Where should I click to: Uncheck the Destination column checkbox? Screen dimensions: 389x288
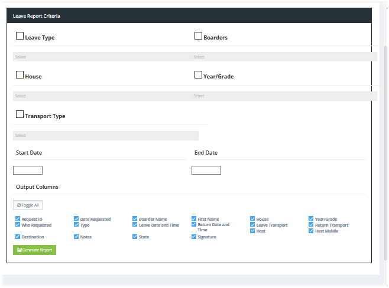click(18, 237)
